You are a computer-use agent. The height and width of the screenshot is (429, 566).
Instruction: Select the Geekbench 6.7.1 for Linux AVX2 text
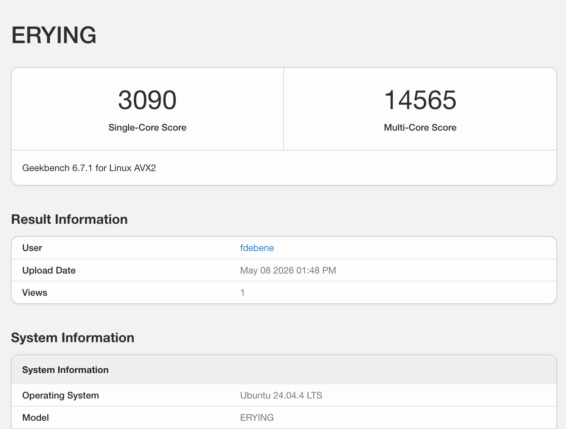point(89,168)
